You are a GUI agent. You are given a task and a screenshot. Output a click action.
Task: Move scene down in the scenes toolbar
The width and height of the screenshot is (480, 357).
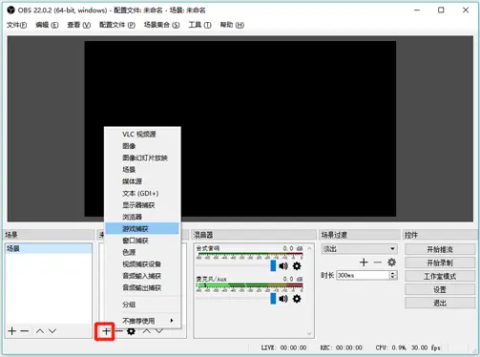point(52,331)
